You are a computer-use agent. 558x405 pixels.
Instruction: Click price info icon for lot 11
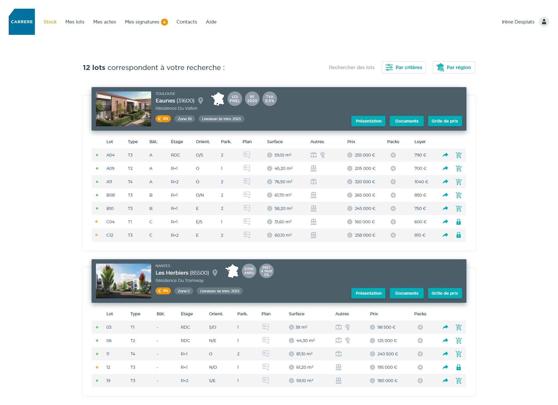pyautogui.click(x=372, y=354)
